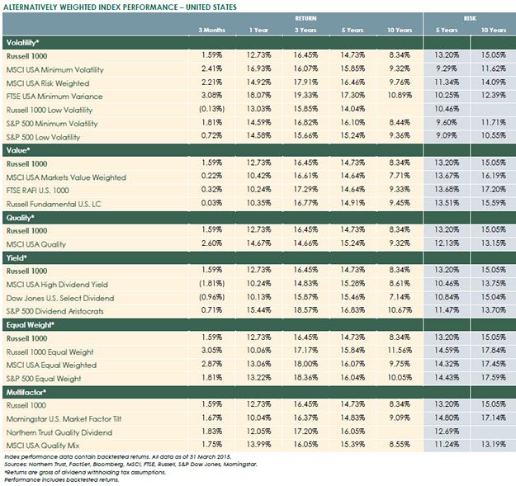The height and width of the screenshot is (486, 516).
Task: Click the 'Sources: Northern Trust, FactSet...' footnote line
Action: 130,465
